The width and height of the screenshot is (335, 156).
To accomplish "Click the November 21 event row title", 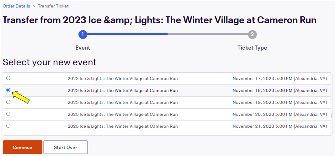I will [x=123, y=126].
